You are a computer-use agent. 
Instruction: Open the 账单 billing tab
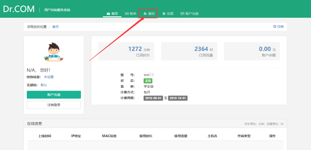pos(131,13)
